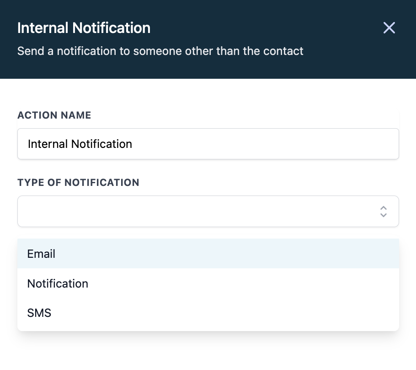
Task: Click the dark header bar's close cross
Action: (x=389, y=28)
